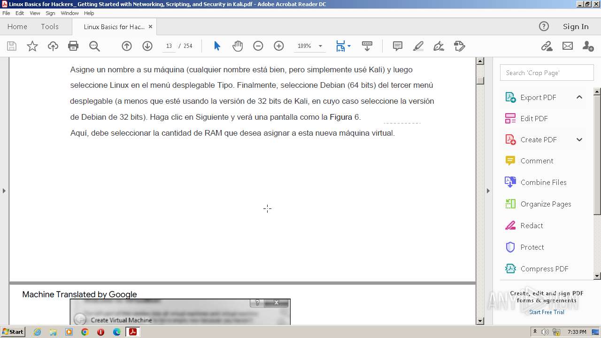
Task: Open the Sign (fountain pen) tool
Action: point(439,46)
